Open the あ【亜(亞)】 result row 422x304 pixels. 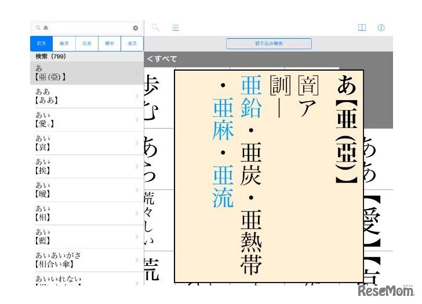pyautogui.click(x=87, y=73)
